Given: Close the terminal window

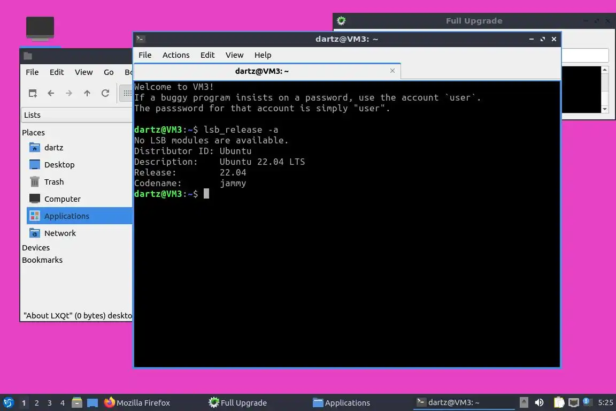Looking at the screenshot, I should coord(554,39).
